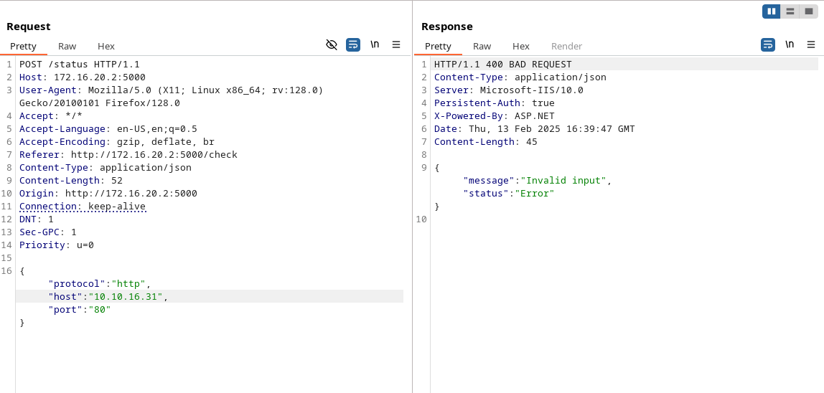Select top-bottom stacked layout icon
824x393 pixels.
(x=790, y=11)
